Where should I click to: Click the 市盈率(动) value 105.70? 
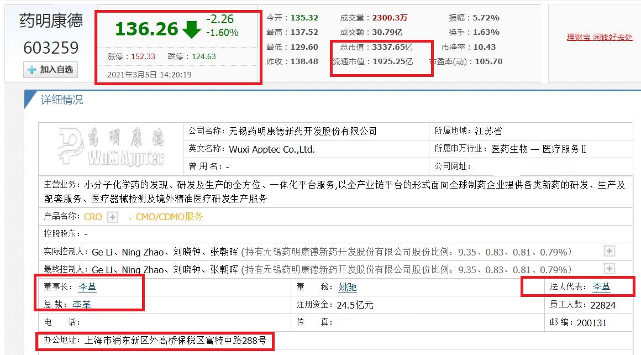click(488, 61)
